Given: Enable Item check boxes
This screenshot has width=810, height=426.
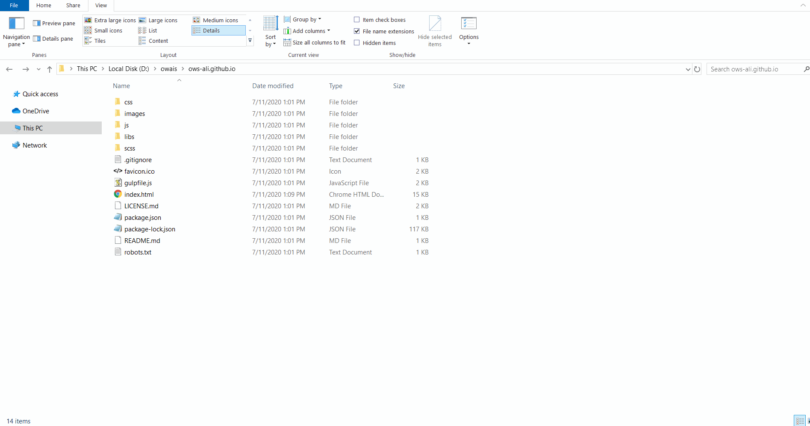Looking at the screenshot, I should [x=357, y=20].
